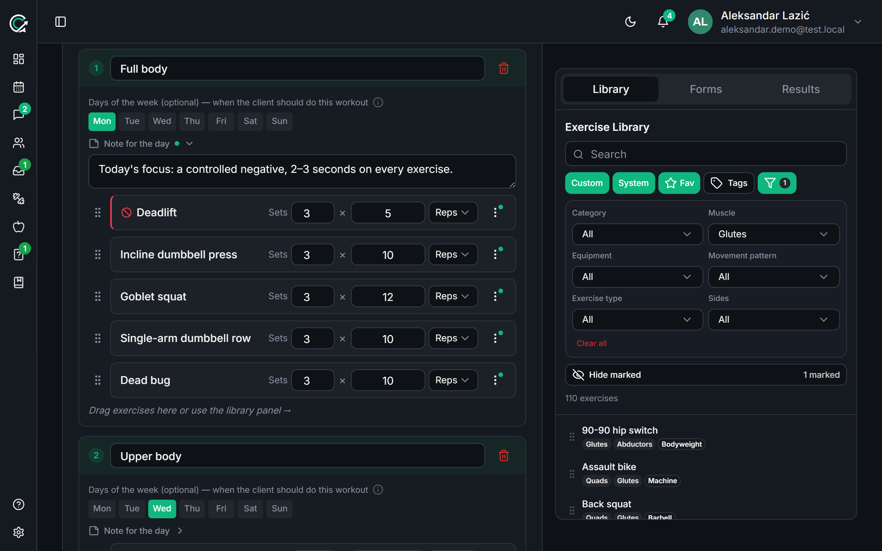Grab the Dead bug drag handle
The width and height of the screenshot is (882, 551).
[x=98, y=380]
